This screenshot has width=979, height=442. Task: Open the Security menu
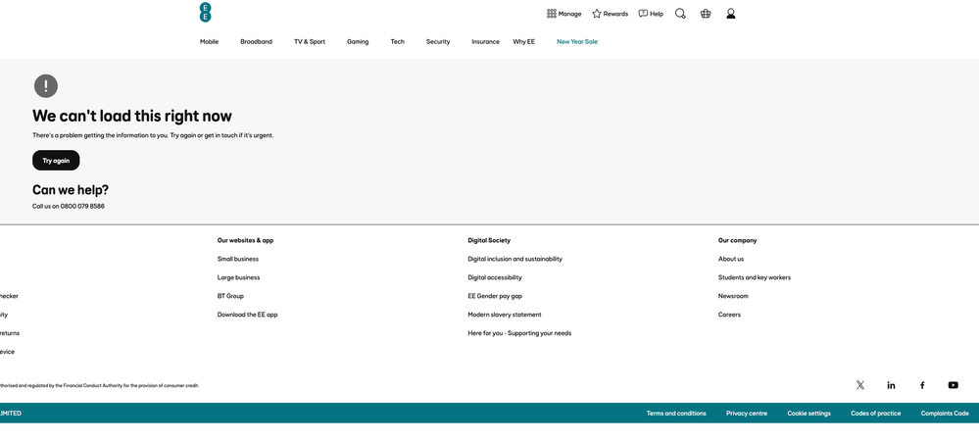click(x=438, y=42)
